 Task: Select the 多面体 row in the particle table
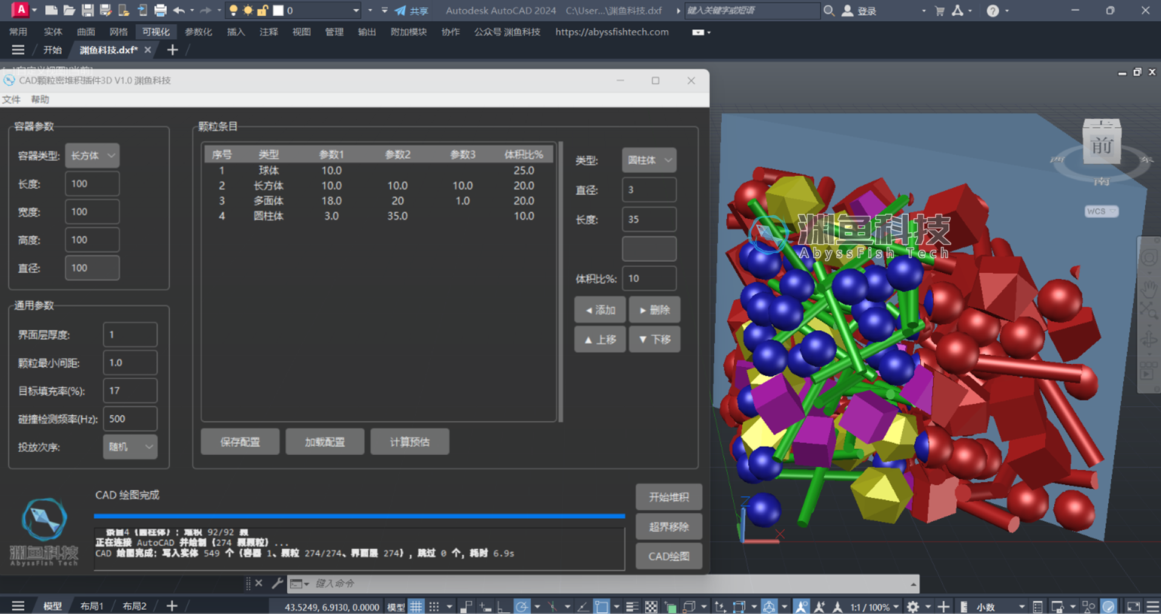[379, 201]
